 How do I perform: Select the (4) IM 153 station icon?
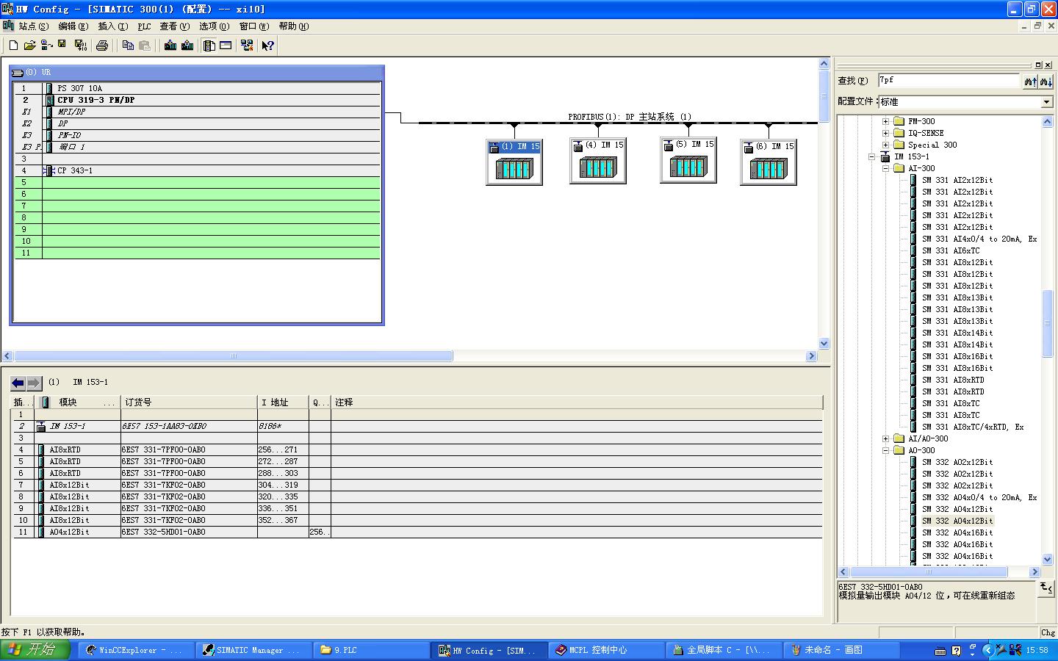point(598,161)
